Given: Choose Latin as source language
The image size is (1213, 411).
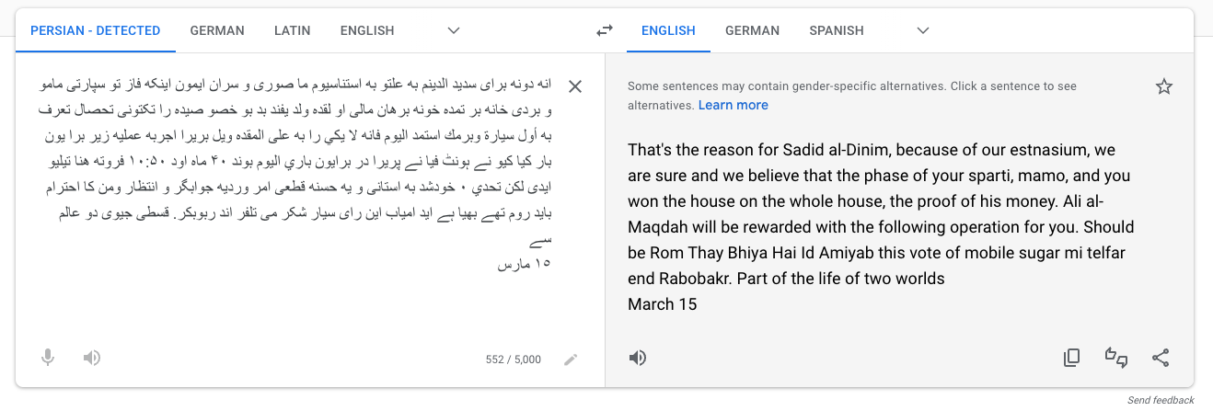Looking at the screenshot, I should [x=292, y=30].
